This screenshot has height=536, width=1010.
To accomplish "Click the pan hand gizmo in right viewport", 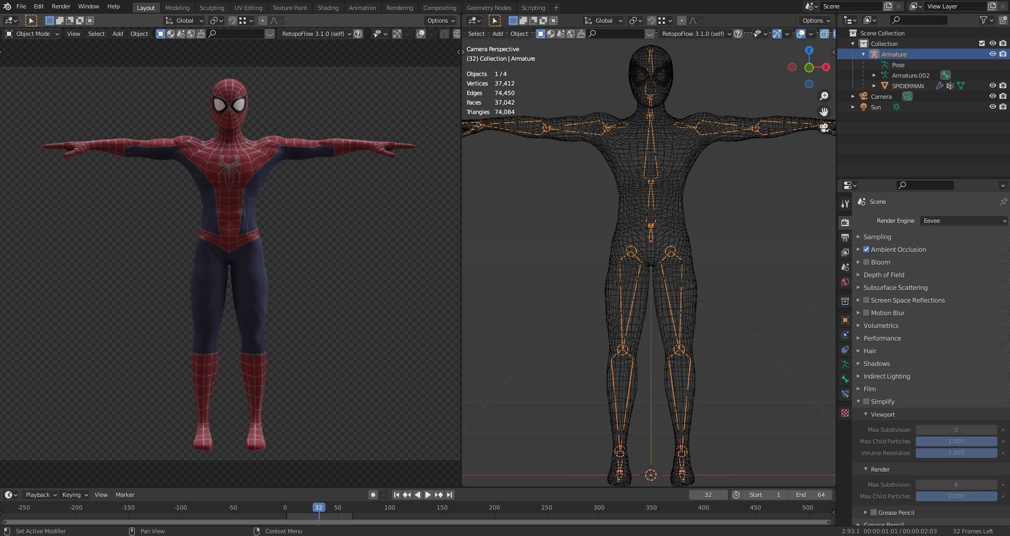I will [824, 111].
